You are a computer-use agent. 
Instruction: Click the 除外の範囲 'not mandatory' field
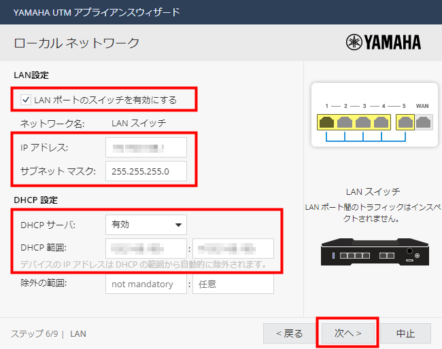(x=146, y=284)
